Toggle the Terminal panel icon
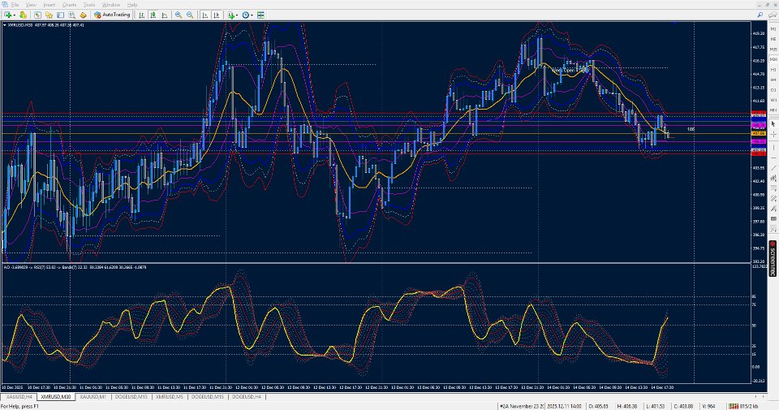Image resolution: width=779 pixels, height=410 pixels. coord(60,15)
